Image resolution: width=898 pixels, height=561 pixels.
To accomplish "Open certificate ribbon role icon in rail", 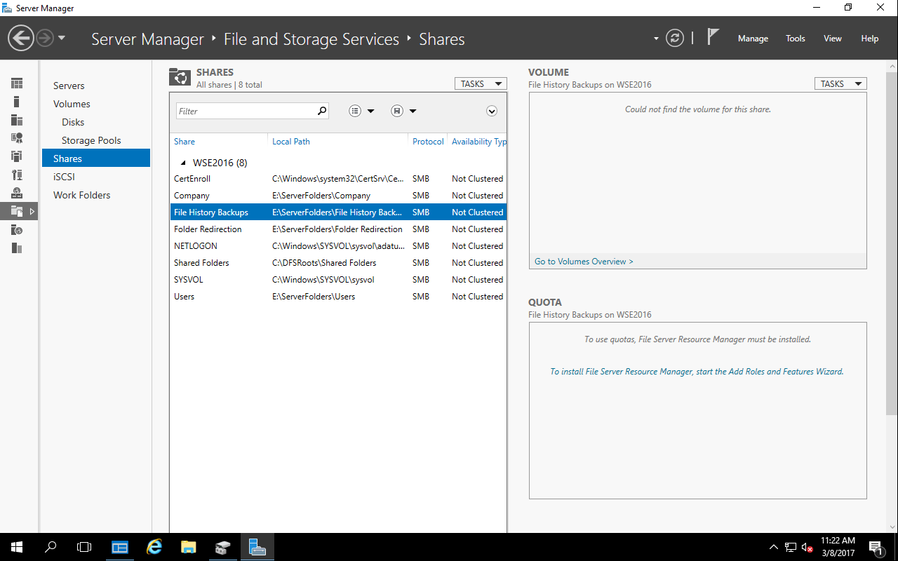I will click(17, 138).
